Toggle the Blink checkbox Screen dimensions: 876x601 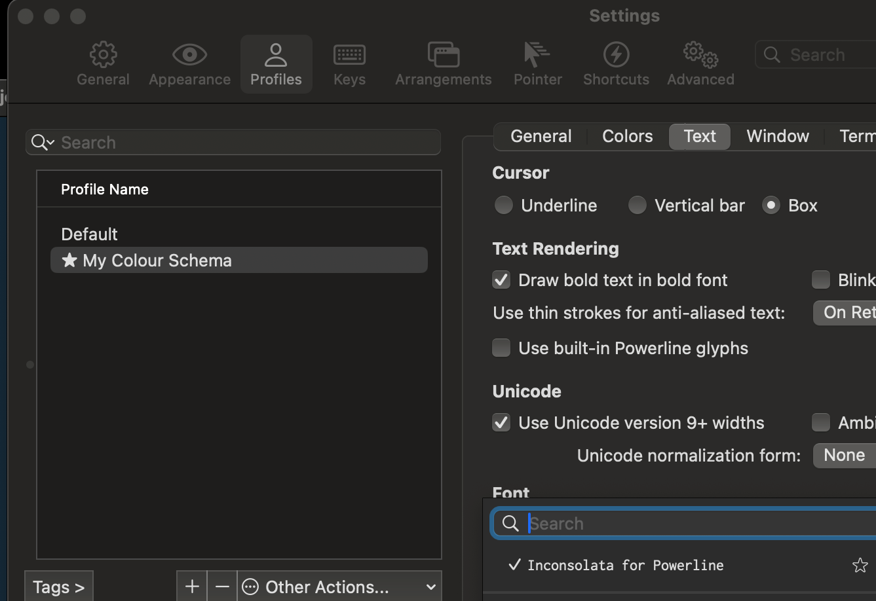click(821, 280)
